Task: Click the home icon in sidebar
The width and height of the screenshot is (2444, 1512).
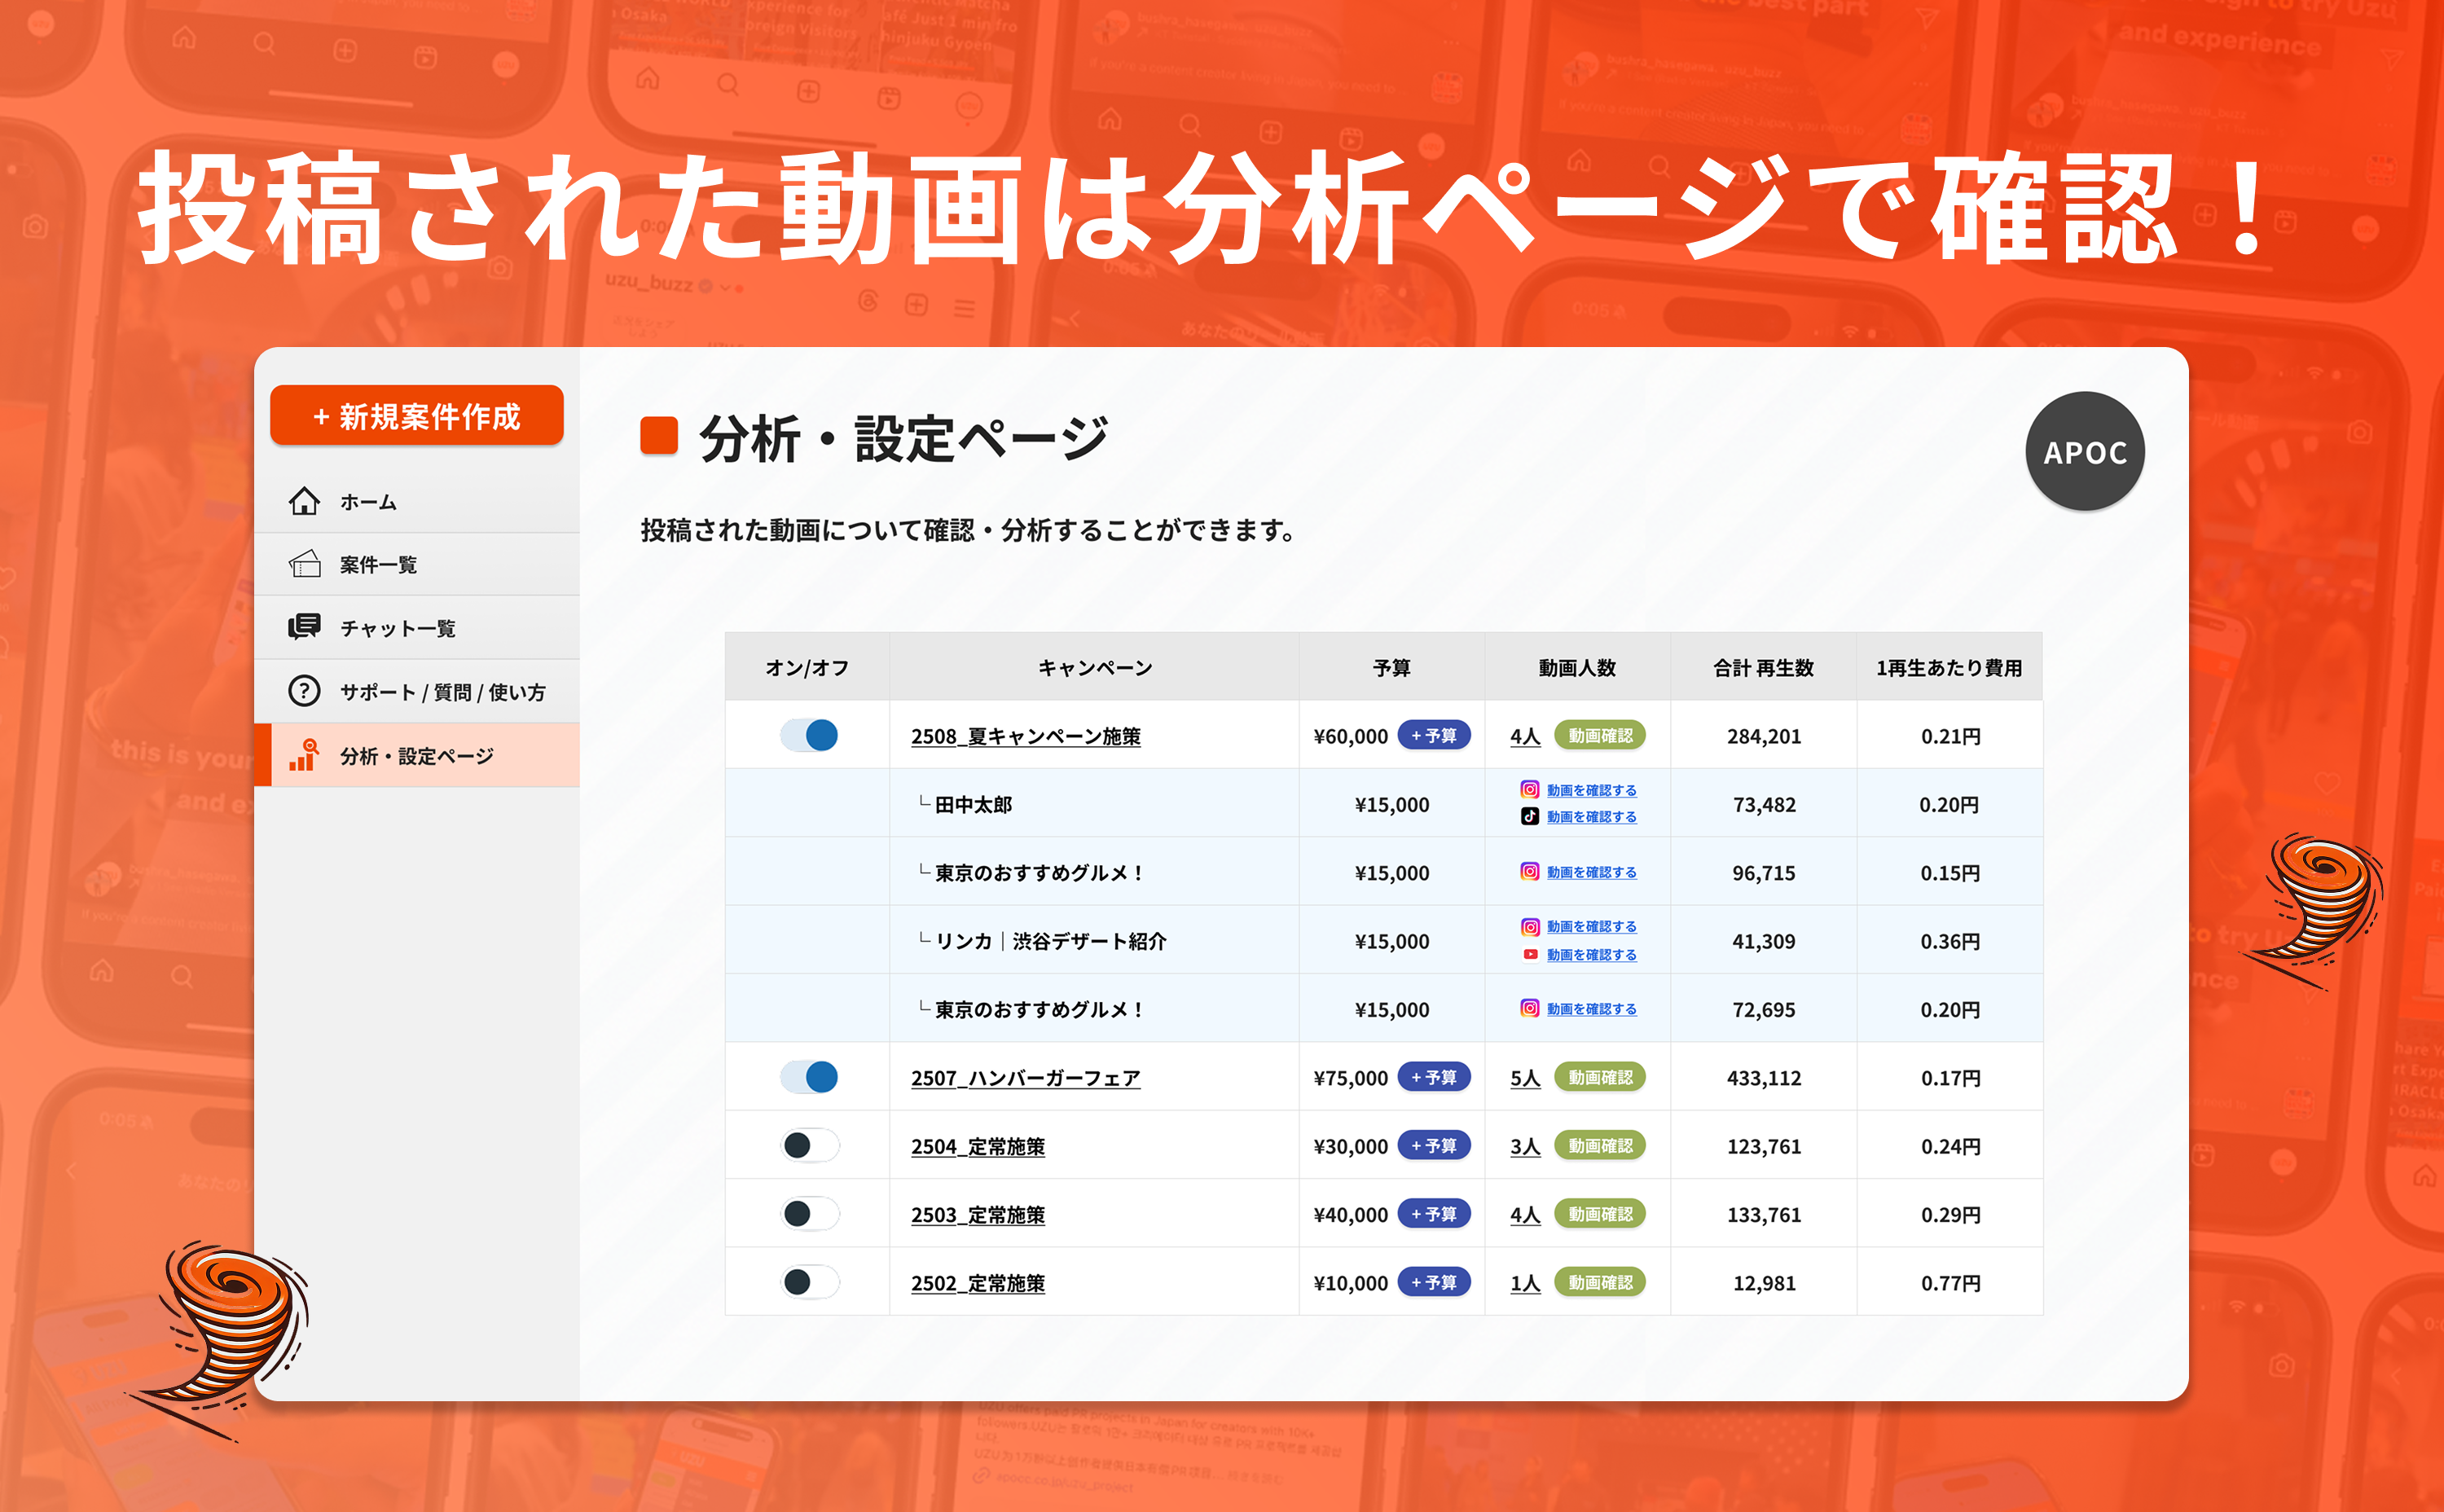Action: (x=304, y=501)
